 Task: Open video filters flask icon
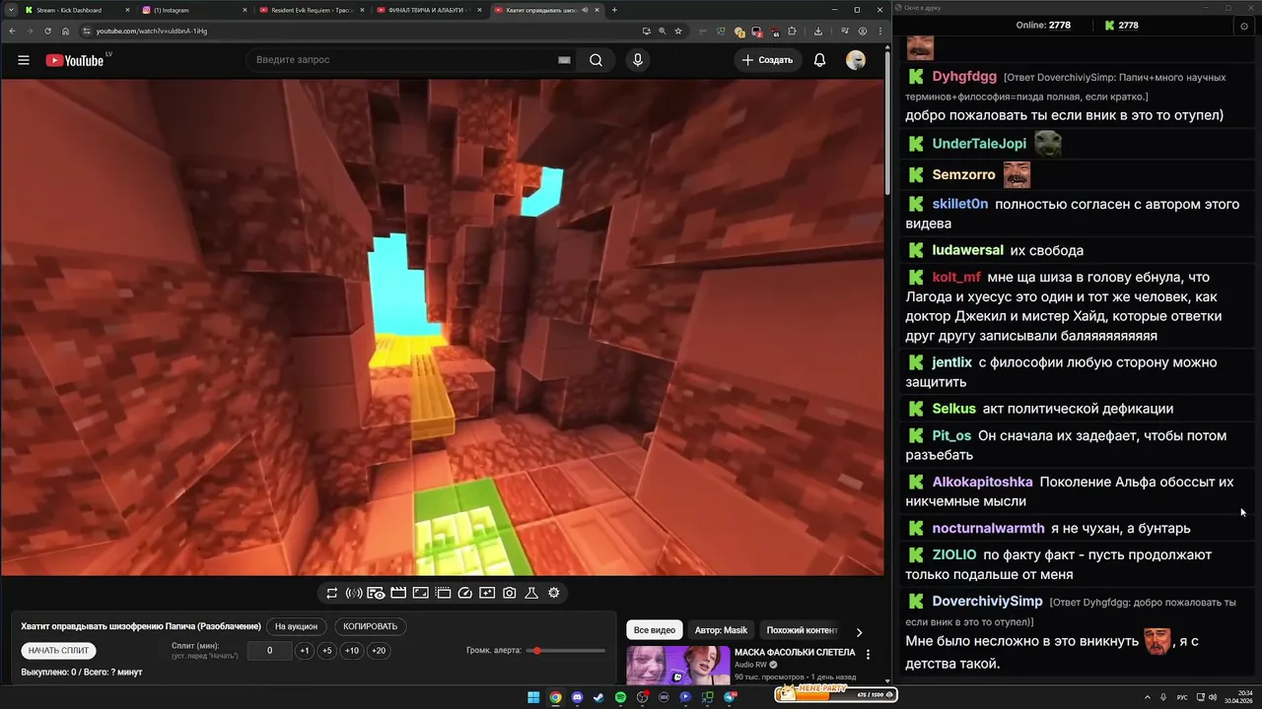point(531,593)
